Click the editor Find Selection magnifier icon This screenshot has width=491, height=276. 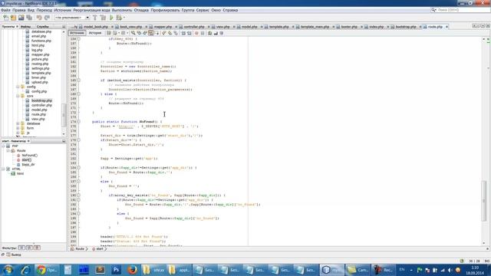tap(133, 33)
